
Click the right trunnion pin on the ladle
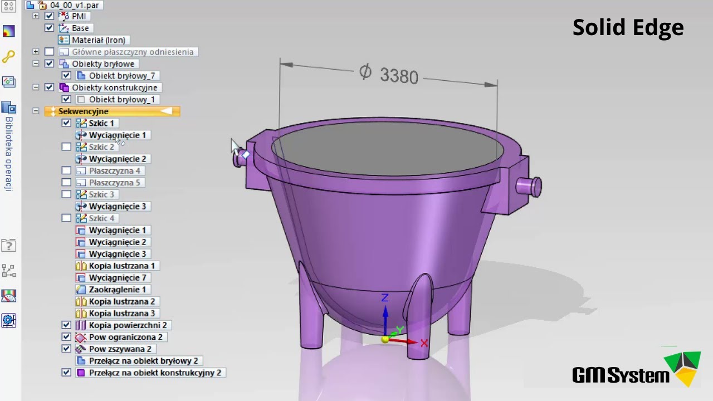pos(529,187)
